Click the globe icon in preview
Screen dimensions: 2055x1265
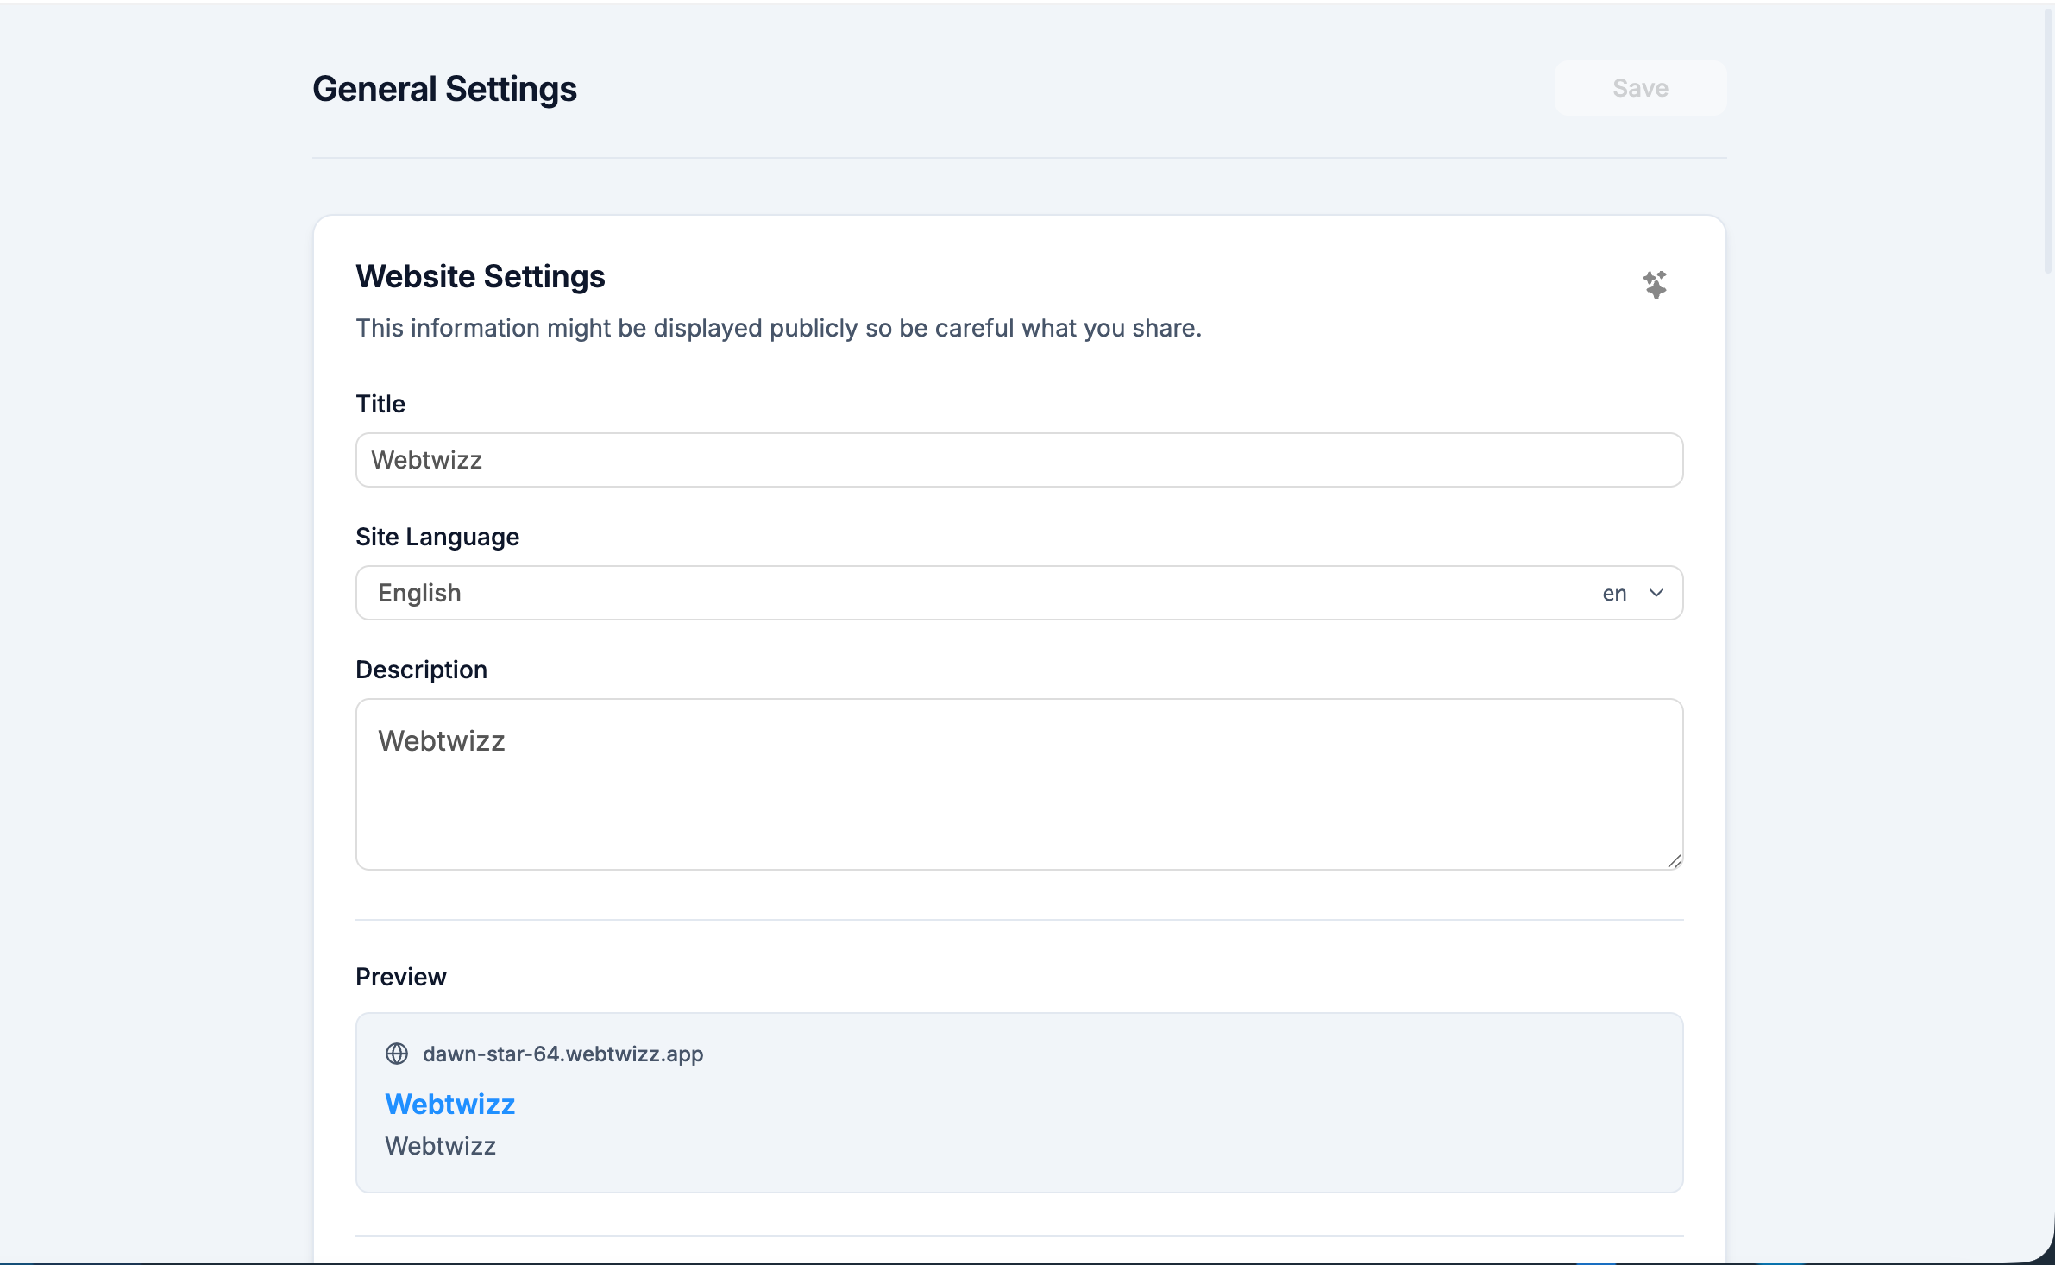[397, 1054]
